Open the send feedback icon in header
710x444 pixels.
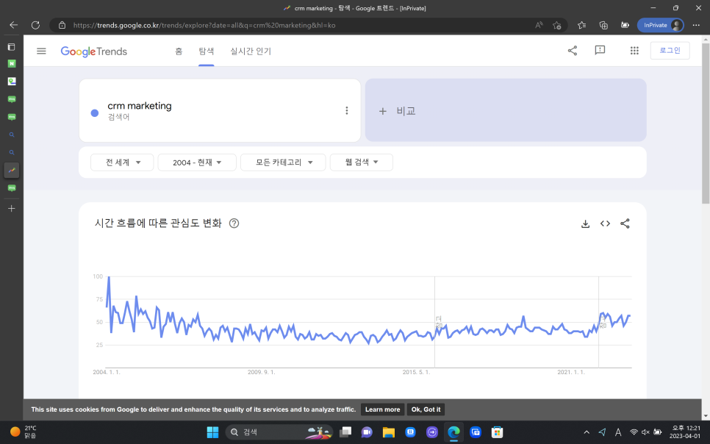(600, 50)
